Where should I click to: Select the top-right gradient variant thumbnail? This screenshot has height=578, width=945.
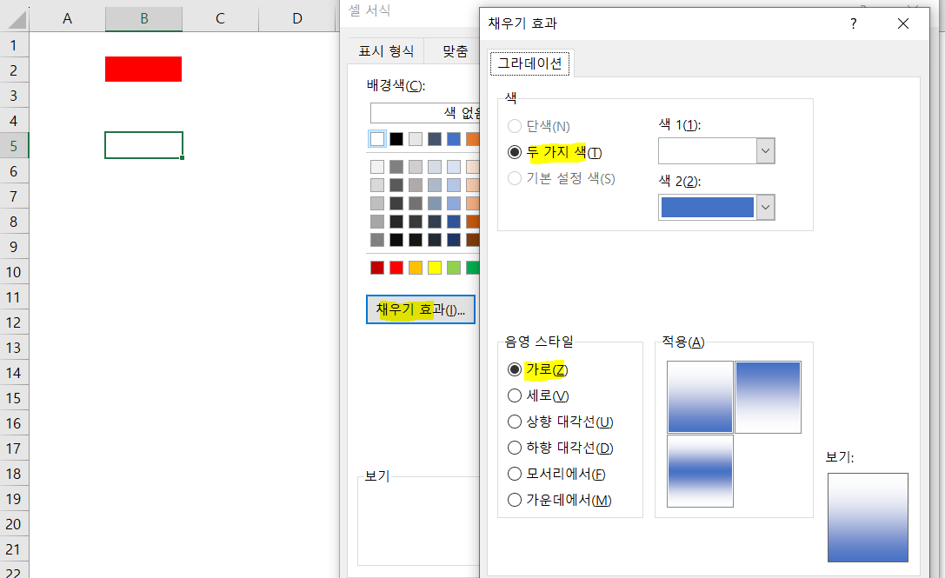point(767,396)
